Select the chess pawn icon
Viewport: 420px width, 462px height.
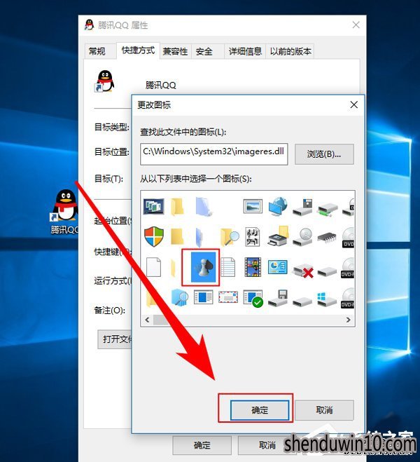click(x=203, y=267)
